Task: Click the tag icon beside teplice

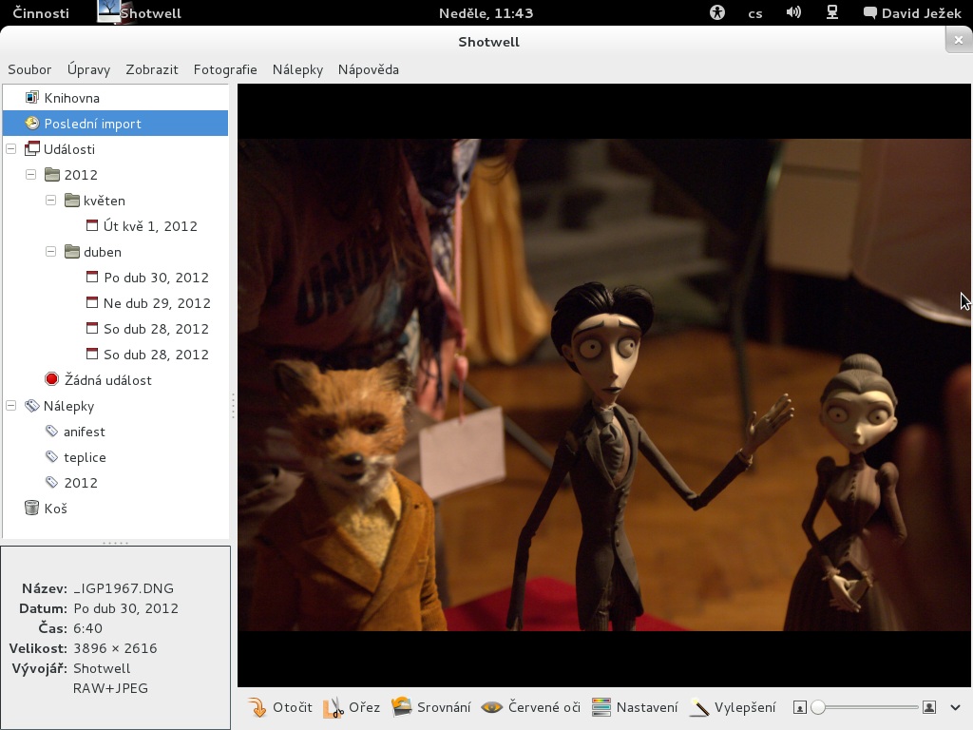Action: 52,457
